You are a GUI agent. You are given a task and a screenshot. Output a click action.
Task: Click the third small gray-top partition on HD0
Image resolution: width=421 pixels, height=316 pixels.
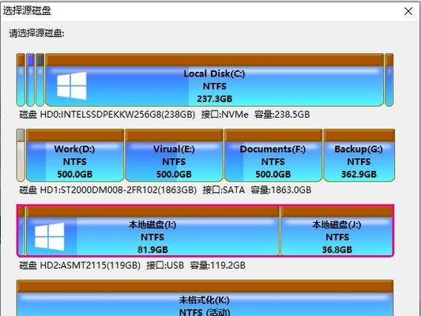click(39, 80)
